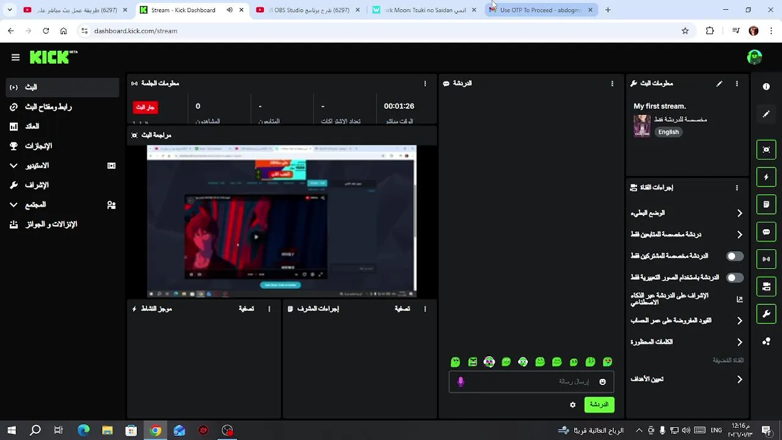
Task: Mute the Kick Dashboard tab audio
Action: [229, 10]
